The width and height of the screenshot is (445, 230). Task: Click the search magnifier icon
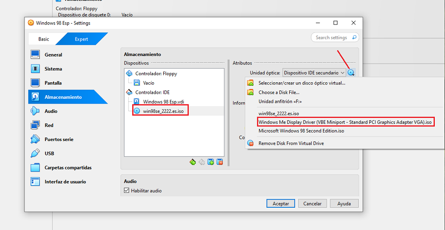[x=354, y=37]
